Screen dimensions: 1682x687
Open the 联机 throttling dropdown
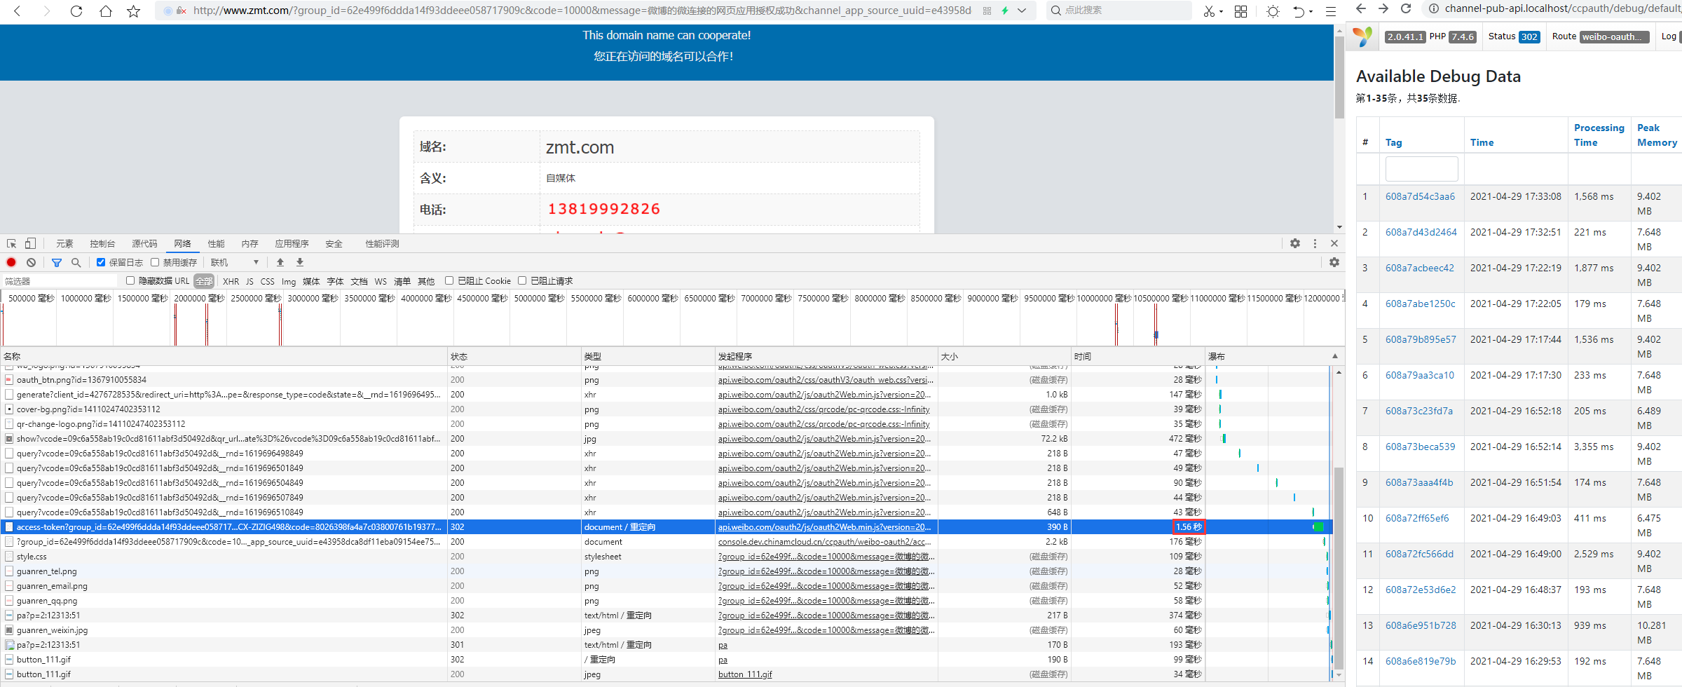235,262
